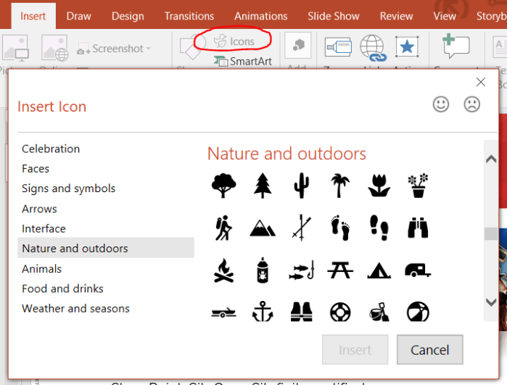The image size is (507, 385).
Task: Select the life ring buoy icon
Action: pos(340,312)
